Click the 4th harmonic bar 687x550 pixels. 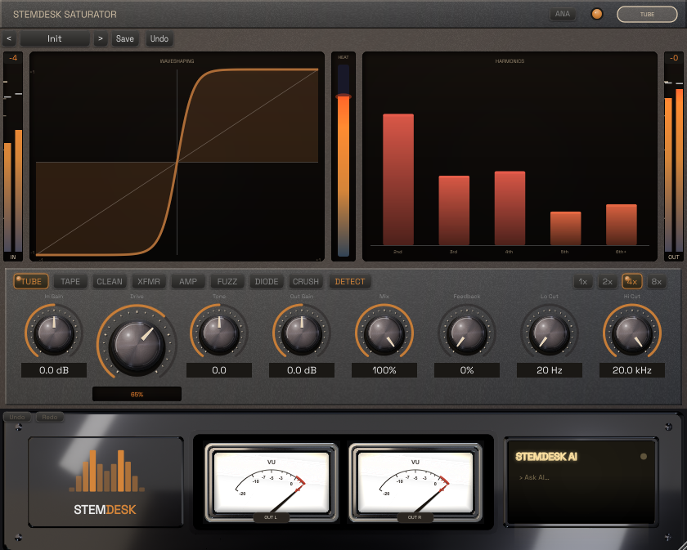510,208
